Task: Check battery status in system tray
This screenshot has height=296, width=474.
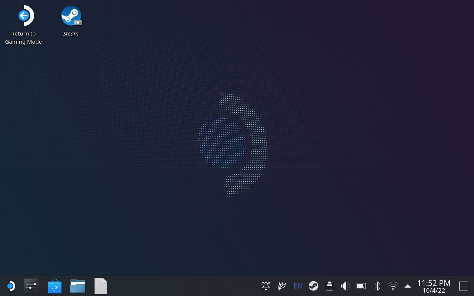Action: pyautogui.click(x=361, y=286)
